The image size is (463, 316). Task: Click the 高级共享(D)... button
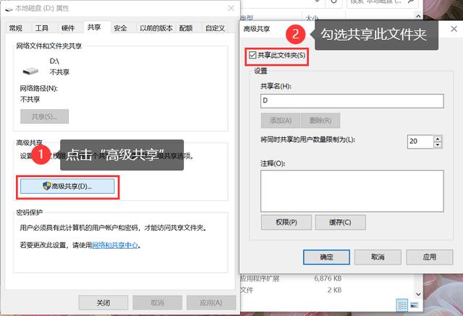click(x=67, y=186)
